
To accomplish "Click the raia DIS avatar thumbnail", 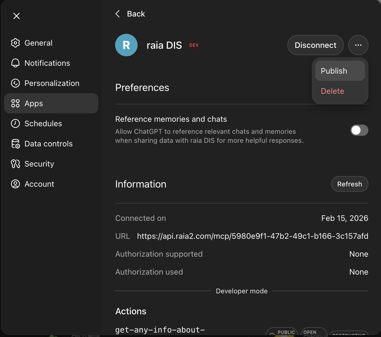I will [x=126, y=45].
